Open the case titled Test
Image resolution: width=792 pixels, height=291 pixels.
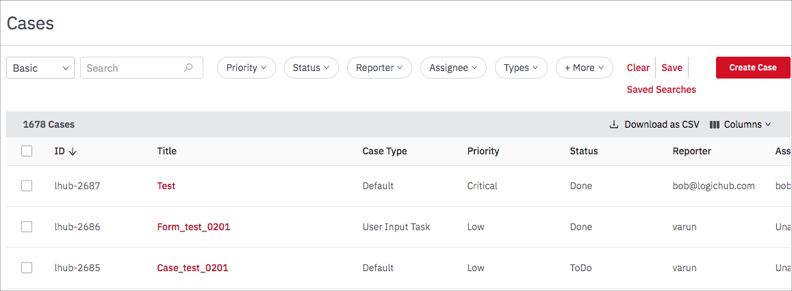click(x=166, y=186)
